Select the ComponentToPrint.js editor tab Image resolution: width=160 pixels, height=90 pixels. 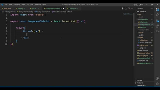tap(54, 8)
